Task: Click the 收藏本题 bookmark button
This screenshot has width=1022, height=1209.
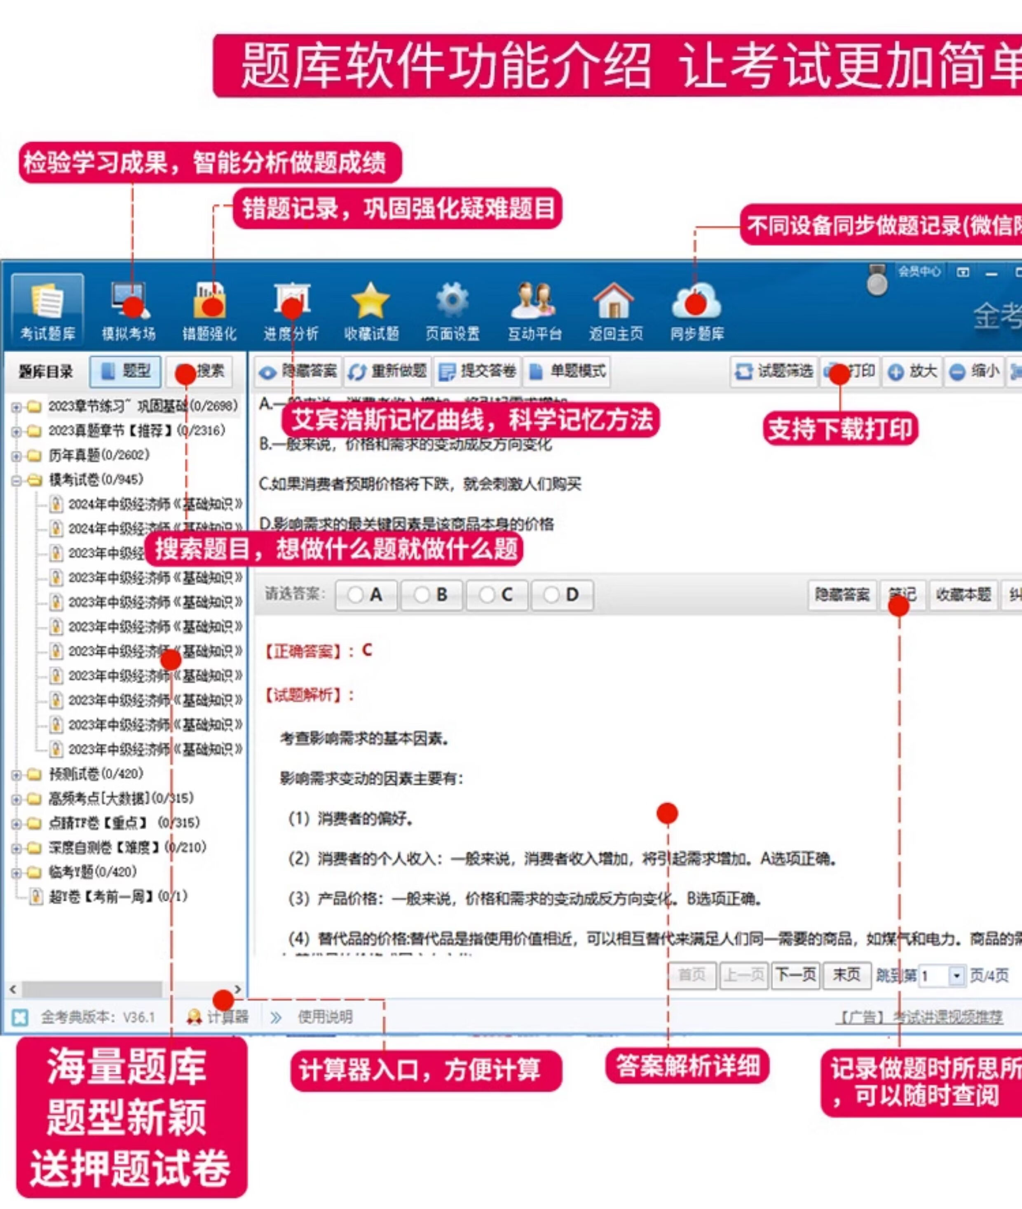Action: (x=963, y=595)
